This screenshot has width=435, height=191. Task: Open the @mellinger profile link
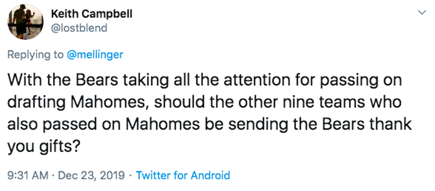(95, 54)
